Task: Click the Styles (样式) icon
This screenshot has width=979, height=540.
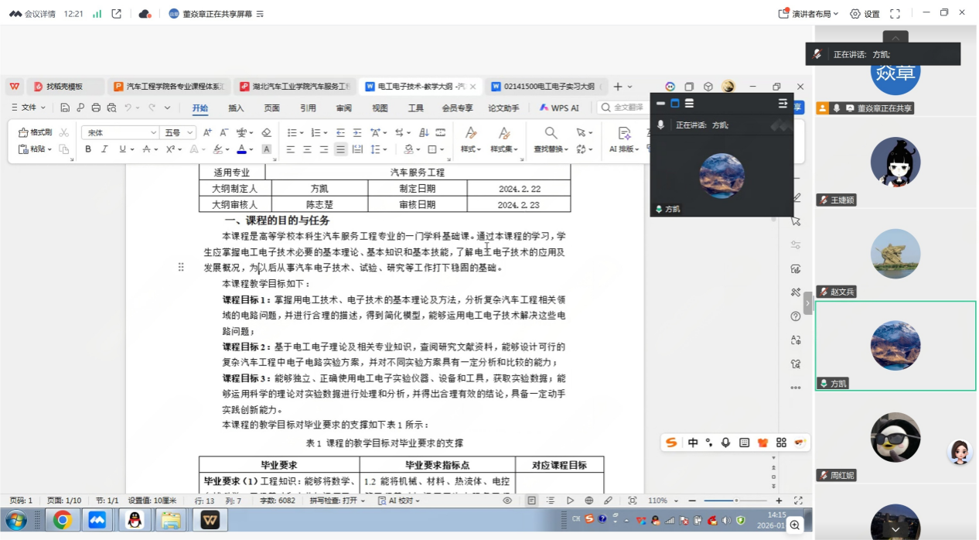Action: 470,140
